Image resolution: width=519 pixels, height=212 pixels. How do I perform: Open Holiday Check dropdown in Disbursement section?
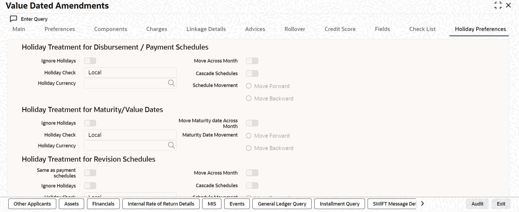tap(130, 72)
